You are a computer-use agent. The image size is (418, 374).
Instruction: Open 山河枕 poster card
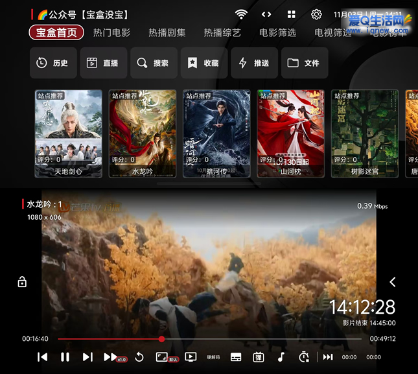pyautogui.click(x=290, y=134)
